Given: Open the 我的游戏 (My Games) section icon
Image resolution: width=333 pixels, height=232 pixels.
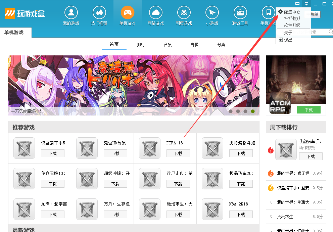Looking at the screenshot, I should pos(71,12).
